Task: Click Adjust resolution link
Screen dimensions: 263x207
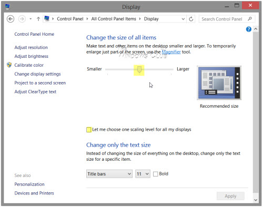Action: (31, 47)
